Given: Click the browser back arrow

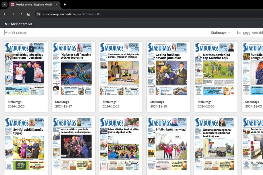Looking at the screenshot, I should [x=5, y=14].
